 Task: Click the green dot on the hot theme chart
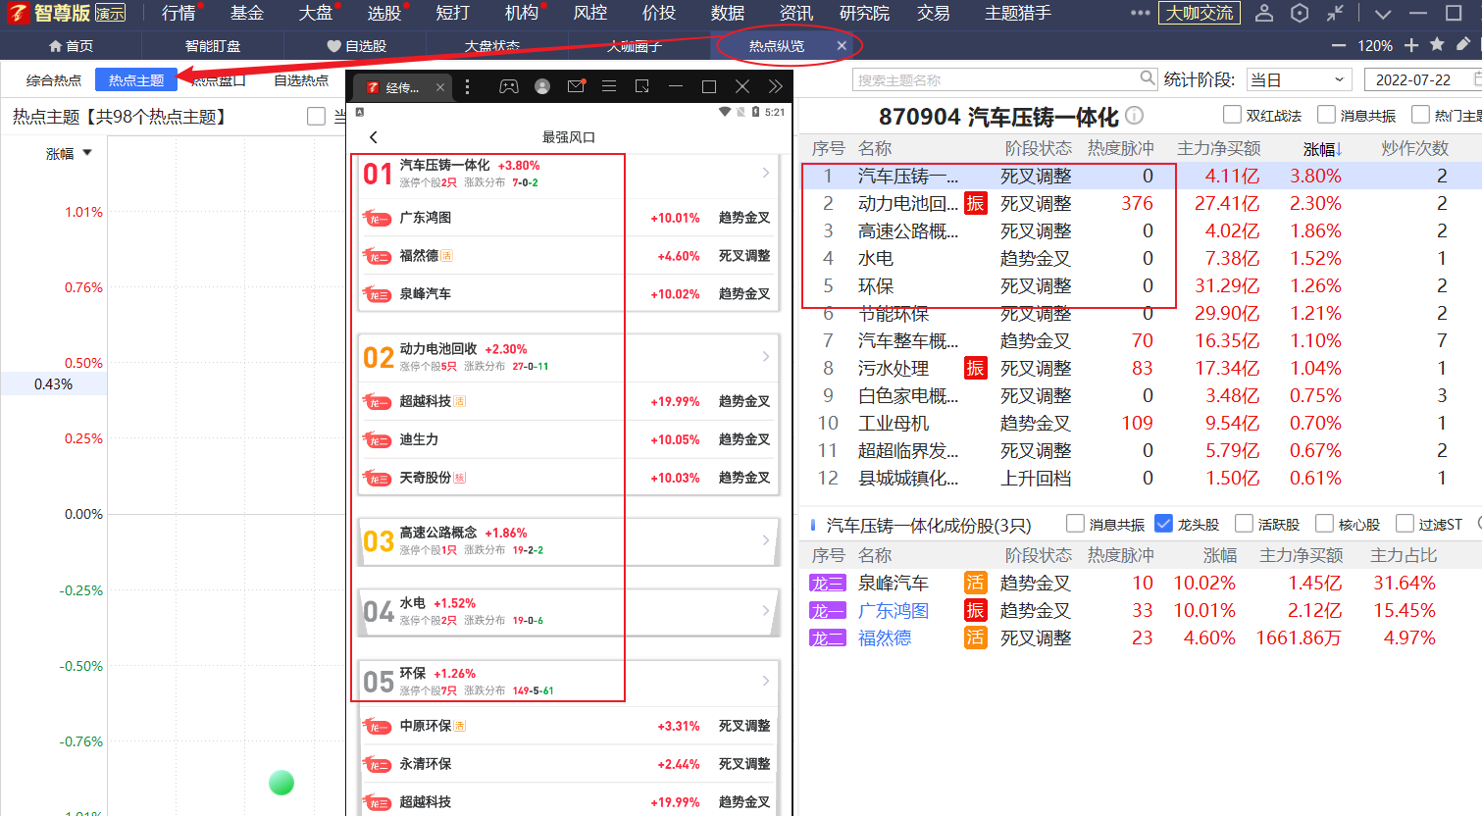[x=281, y=783]
